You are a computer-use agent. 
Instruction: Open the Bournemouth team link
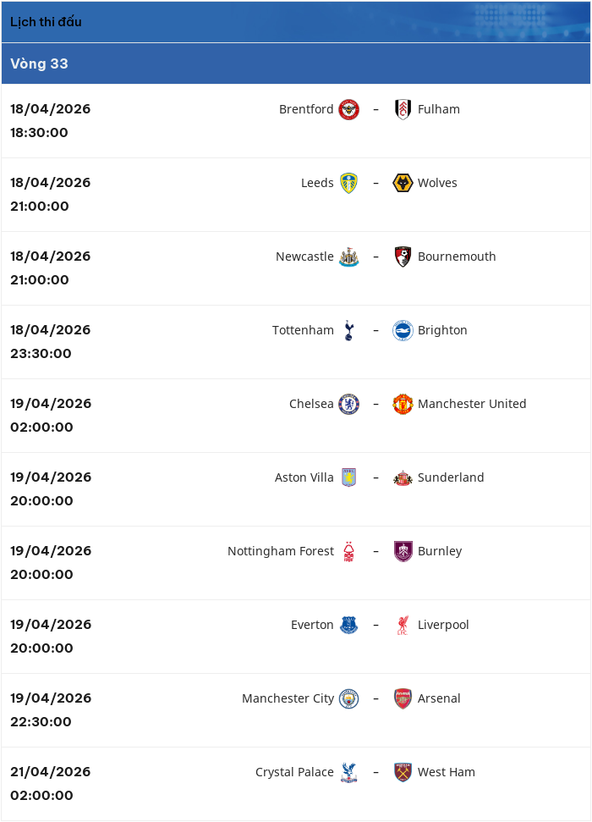click(x=457, y=257)
